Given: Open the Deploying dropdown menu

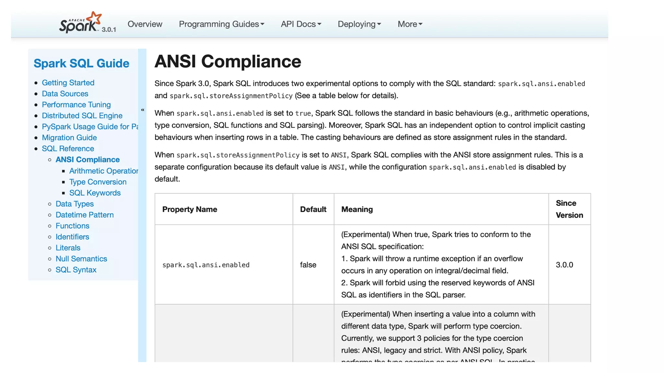Looking at the screenshot, I should point(359,24).
